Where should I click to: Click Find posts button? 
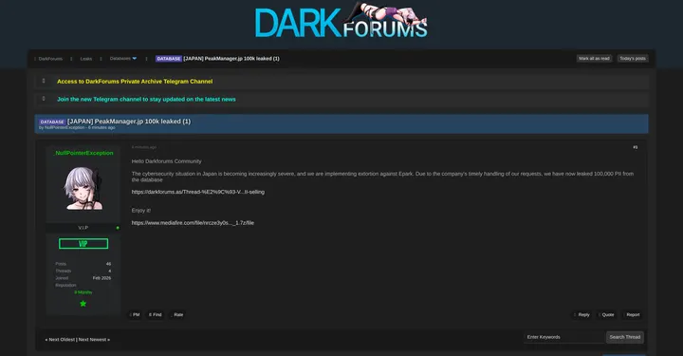155,314
